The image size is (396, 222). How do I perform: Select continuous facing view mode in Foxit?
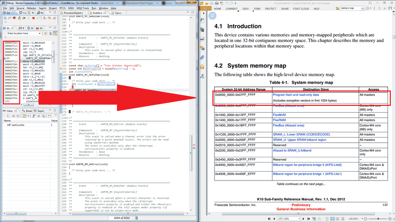(343, 219)
